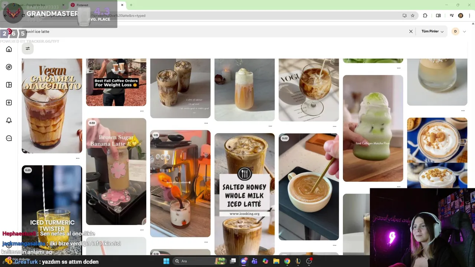Open Pinterest home from the sidebar
475x267 pixels.
coord(9,49)
